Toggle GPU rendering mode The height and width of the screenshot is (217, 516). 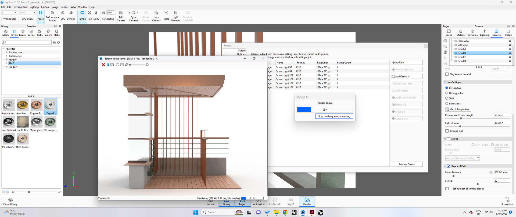coord(63,16)
